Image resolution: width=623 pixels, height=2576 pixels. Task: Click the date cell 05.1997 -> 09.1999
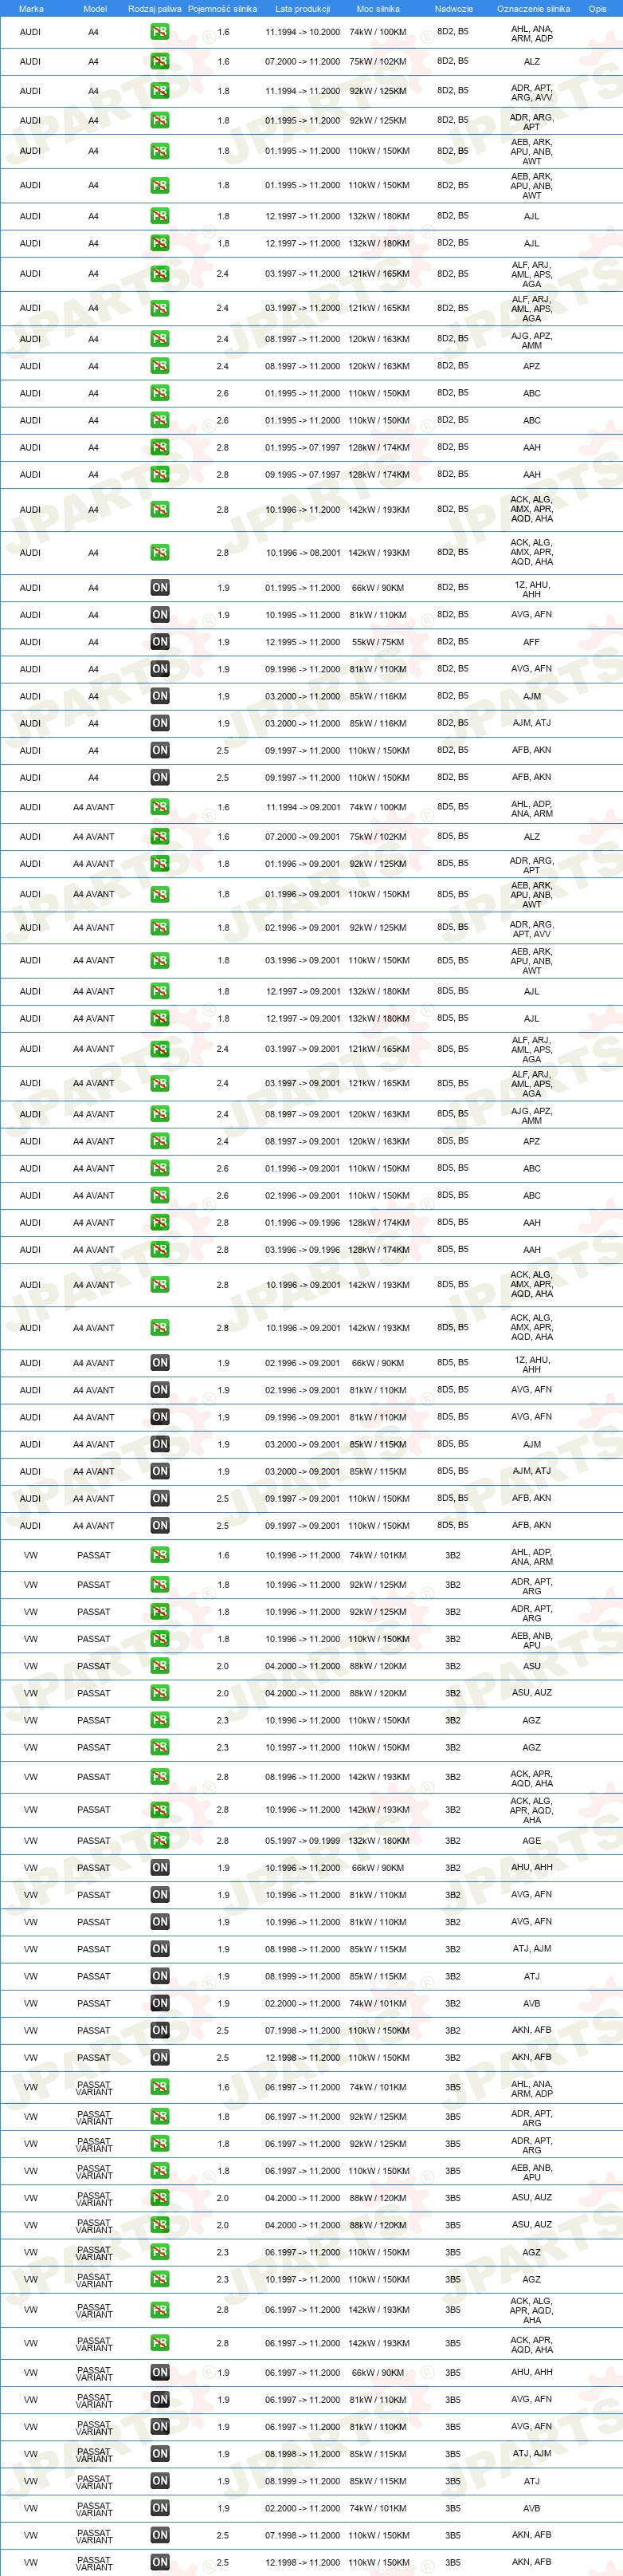click(303, 1840)
